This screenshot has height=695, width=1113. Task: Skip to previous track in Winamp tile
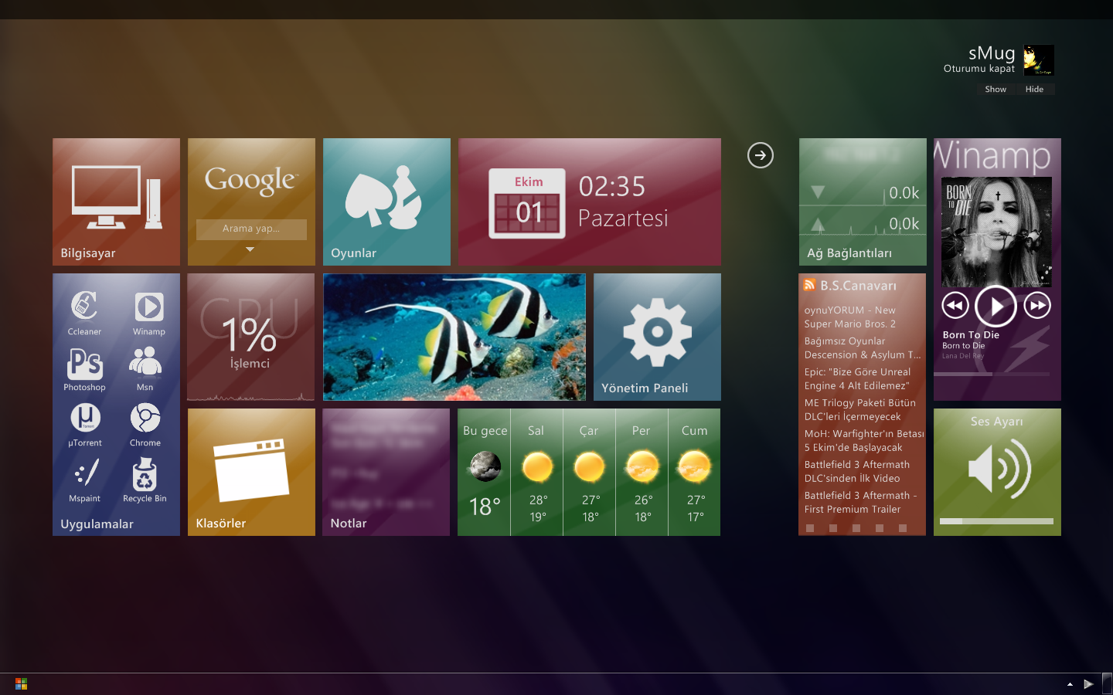[x=955, y=306]
